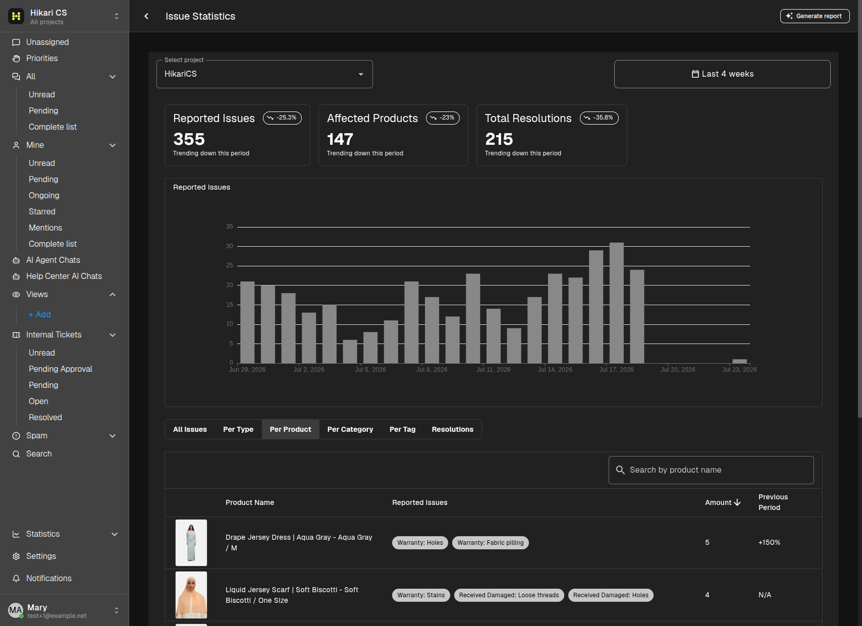
Task: Click the Amount sort arrow icon
Action: pos(737,502)
